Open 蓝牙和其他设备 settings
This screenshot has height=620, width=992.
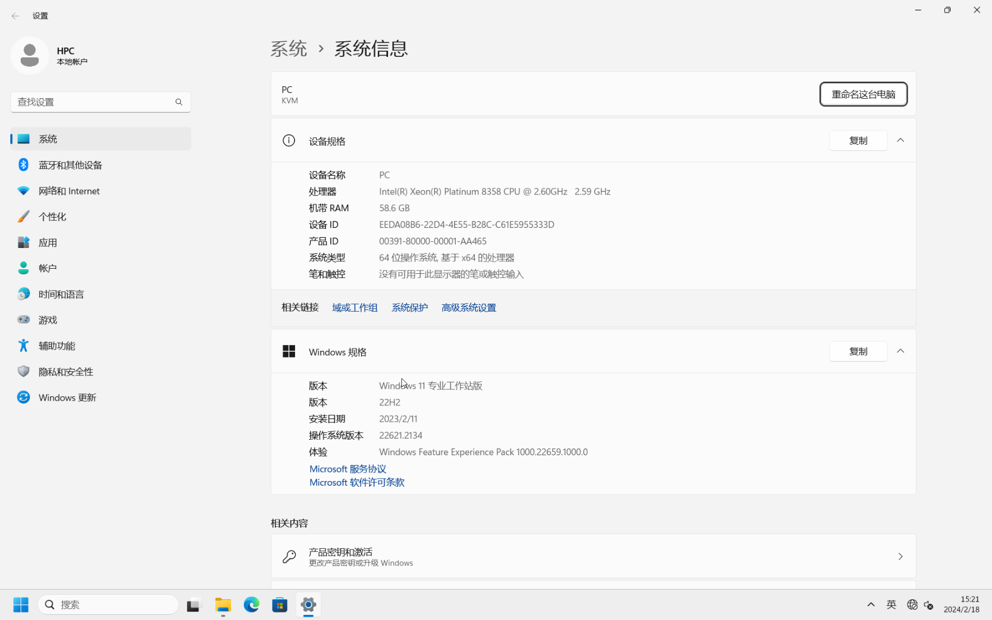click(100, 165)
